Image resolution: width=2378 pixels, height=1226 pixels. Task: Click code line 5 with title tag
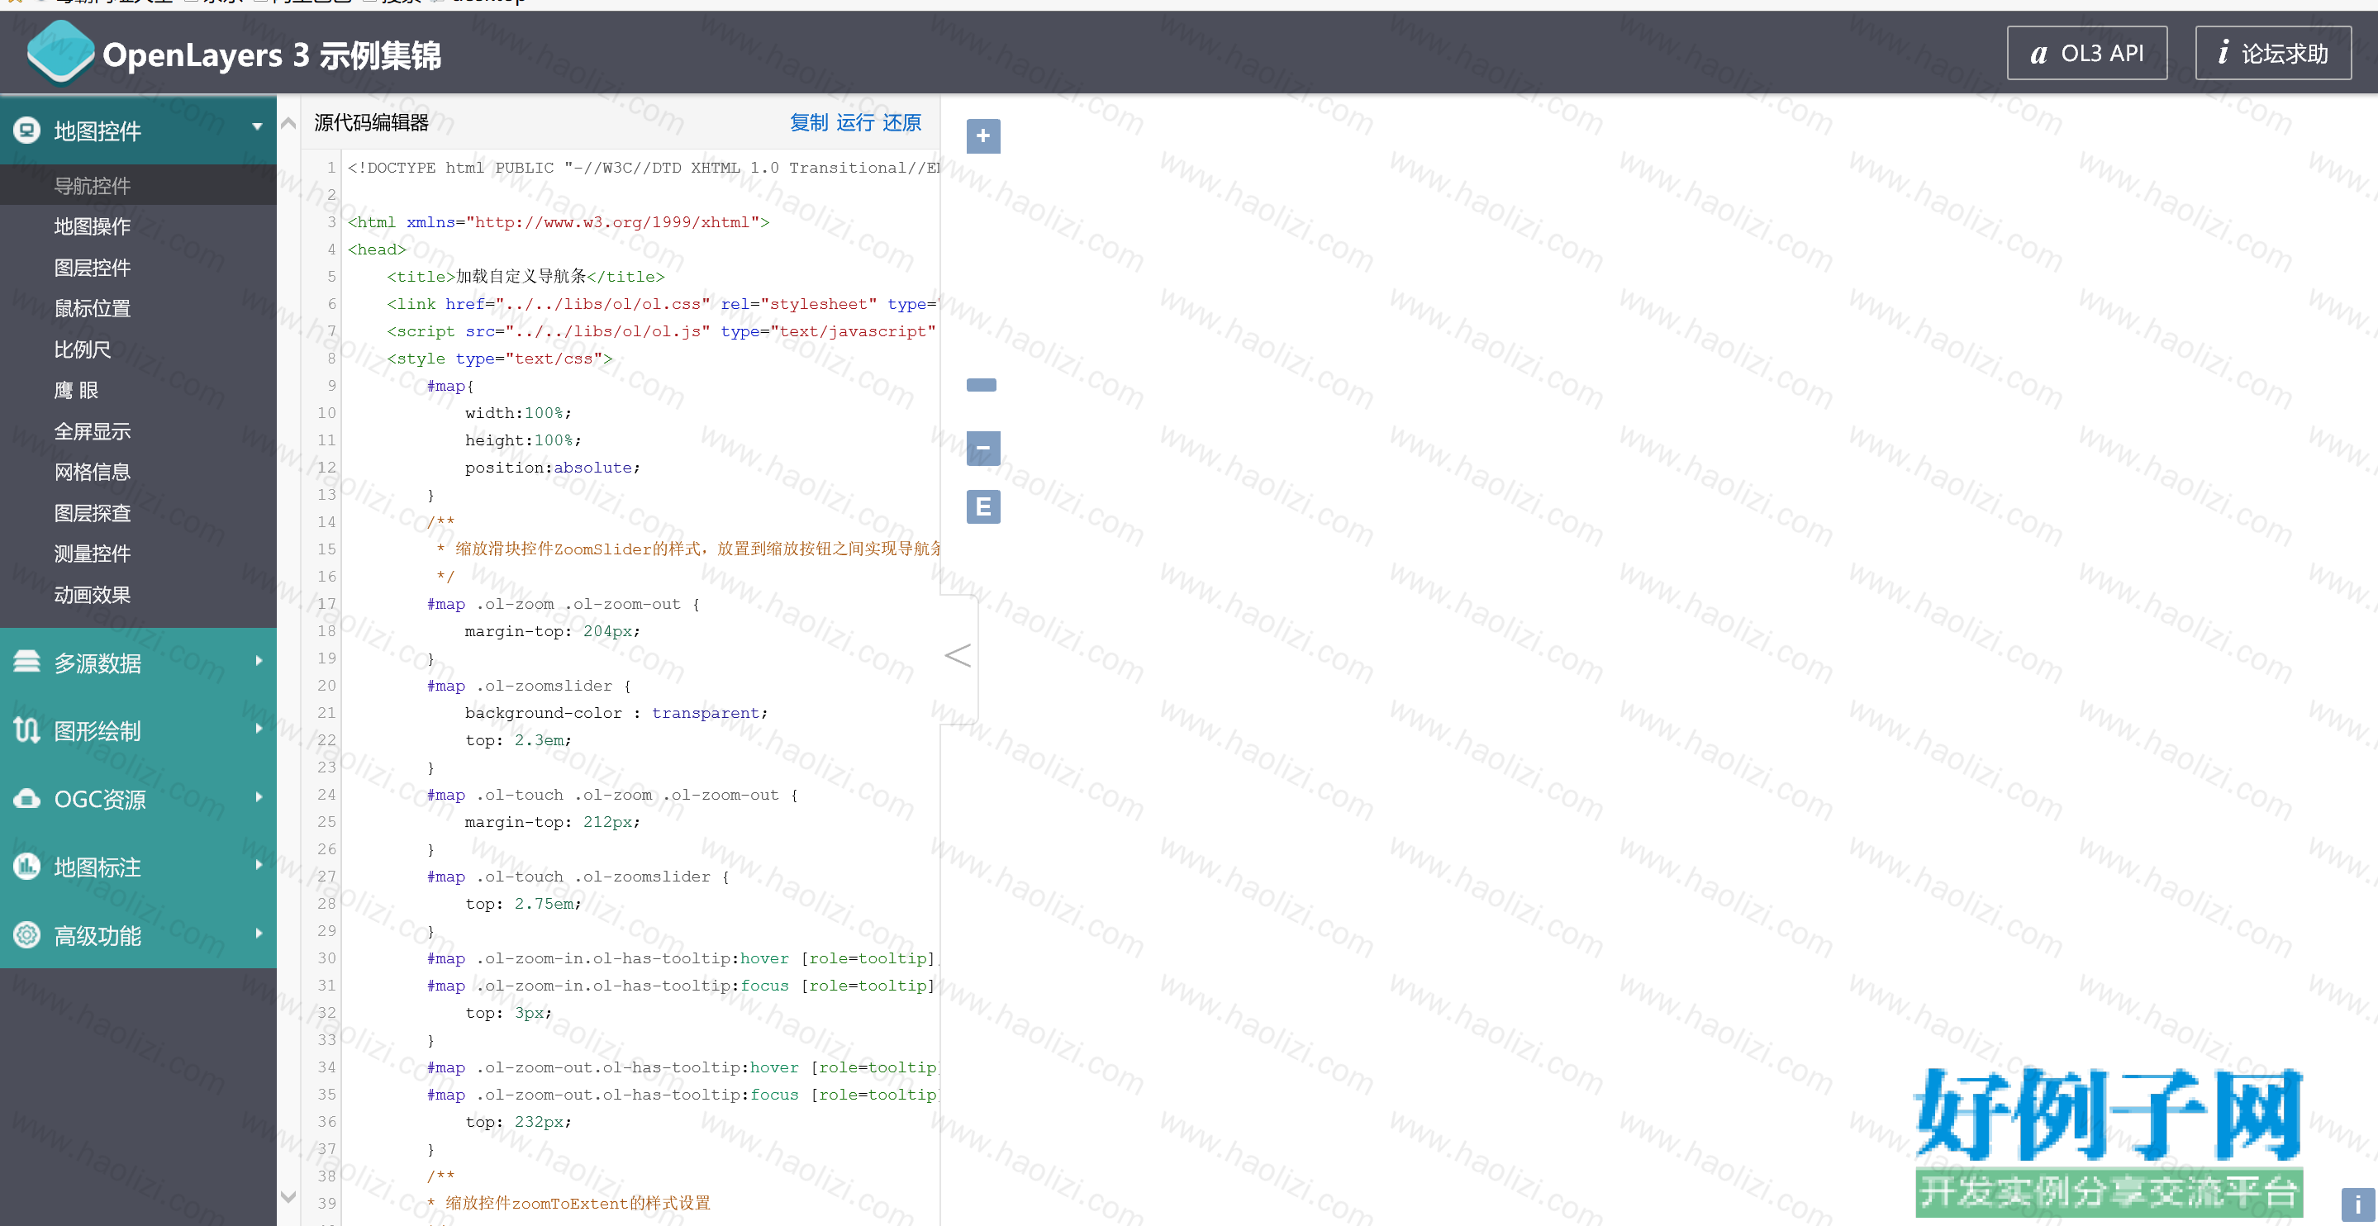[x=526, y=276]
